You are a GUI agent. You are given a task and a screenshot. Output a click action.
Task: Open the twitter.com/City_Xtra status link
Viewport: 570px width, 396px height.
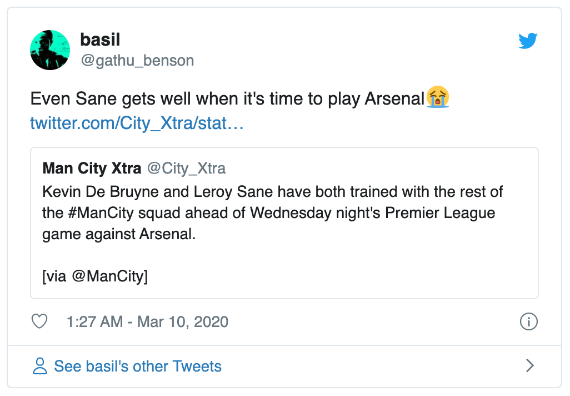[x=136, y=123]
